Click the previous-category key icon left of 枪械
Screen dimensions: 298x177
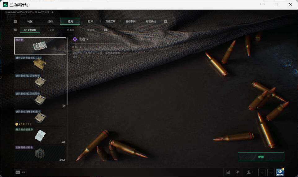[x=15, y=21]
